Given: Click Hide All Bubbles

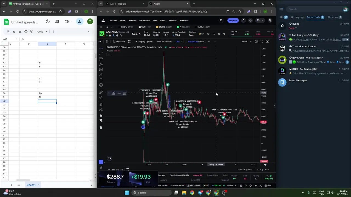Looking at the screenshot, I should tap(164, 42).
